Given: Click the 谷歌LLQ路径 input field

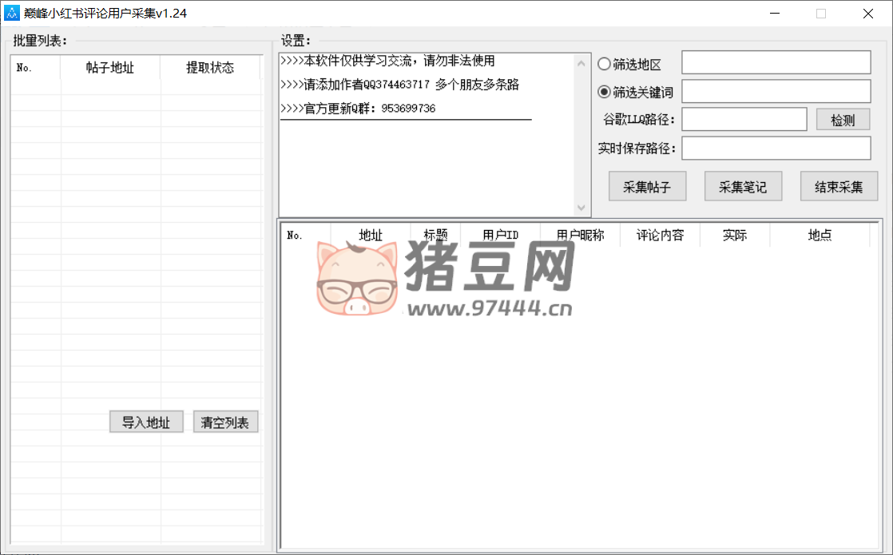Looking at the screenshot, I should click(744, 120).
